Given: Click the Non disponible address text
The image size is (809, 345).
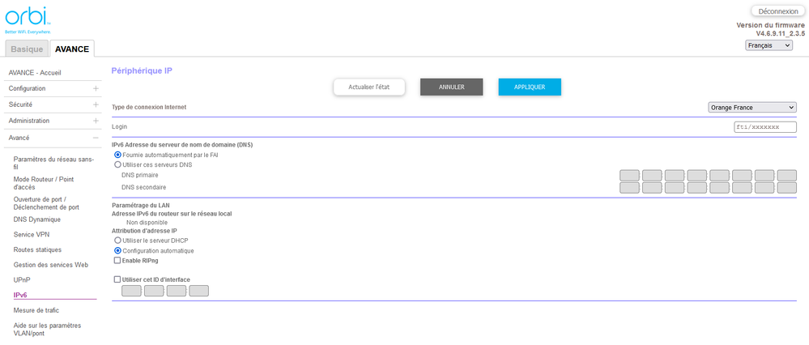Looking at the screenshot, I should (147, 222).
